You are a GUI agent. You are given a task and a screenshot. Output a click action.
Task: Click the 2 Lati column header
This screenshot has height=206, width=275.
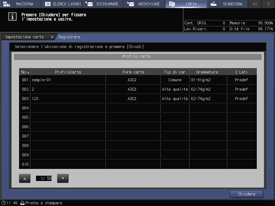(241, 72)
